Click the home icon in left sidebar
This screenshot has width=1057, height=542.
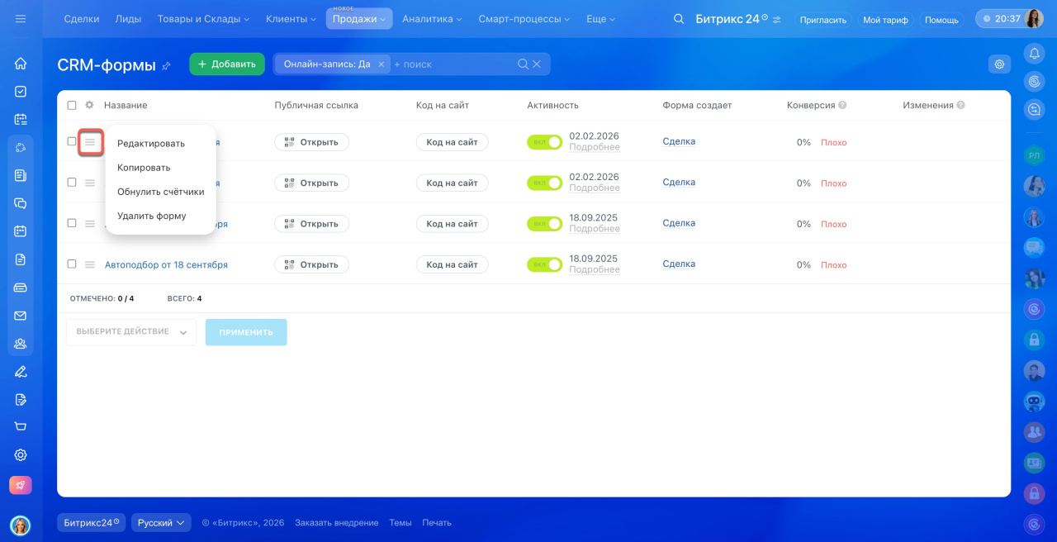point(21,64)
